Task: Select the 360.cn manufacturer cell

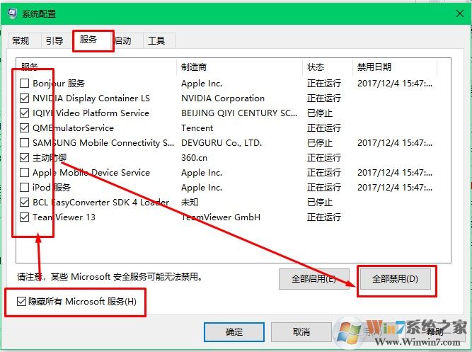Action: click(194, 157)
